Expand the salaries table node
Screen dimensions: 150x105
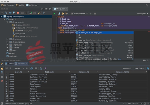(x=7, y=47)
